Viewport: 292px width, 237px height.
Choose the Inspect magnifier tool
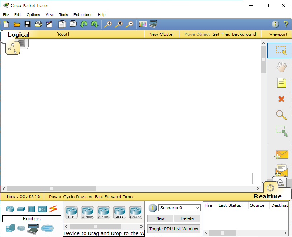(x=281, y=115)
